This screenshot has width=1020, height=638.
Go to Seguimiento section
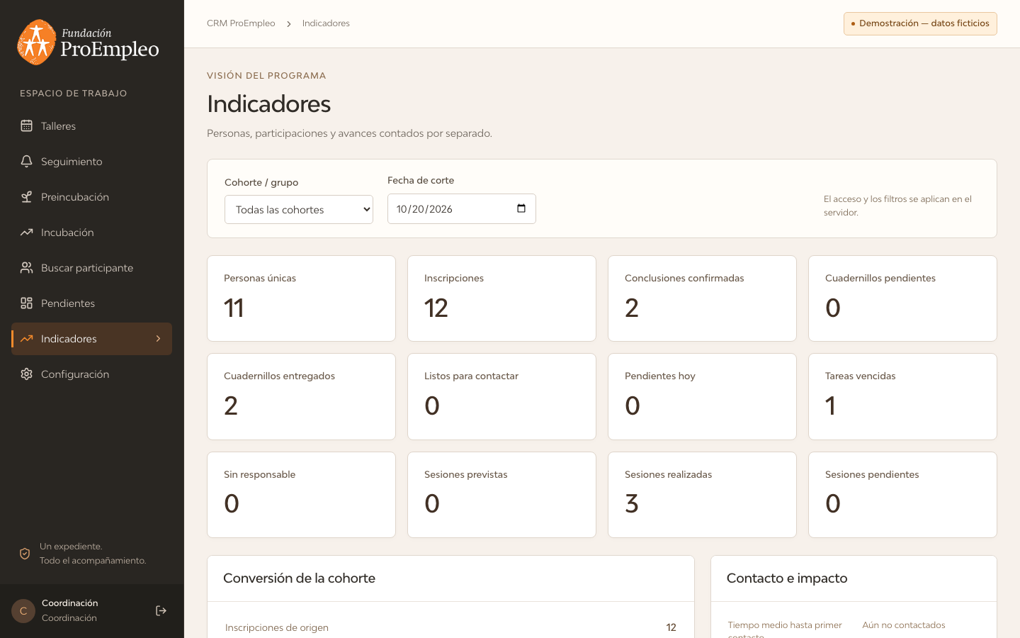(x=92, y=162)
